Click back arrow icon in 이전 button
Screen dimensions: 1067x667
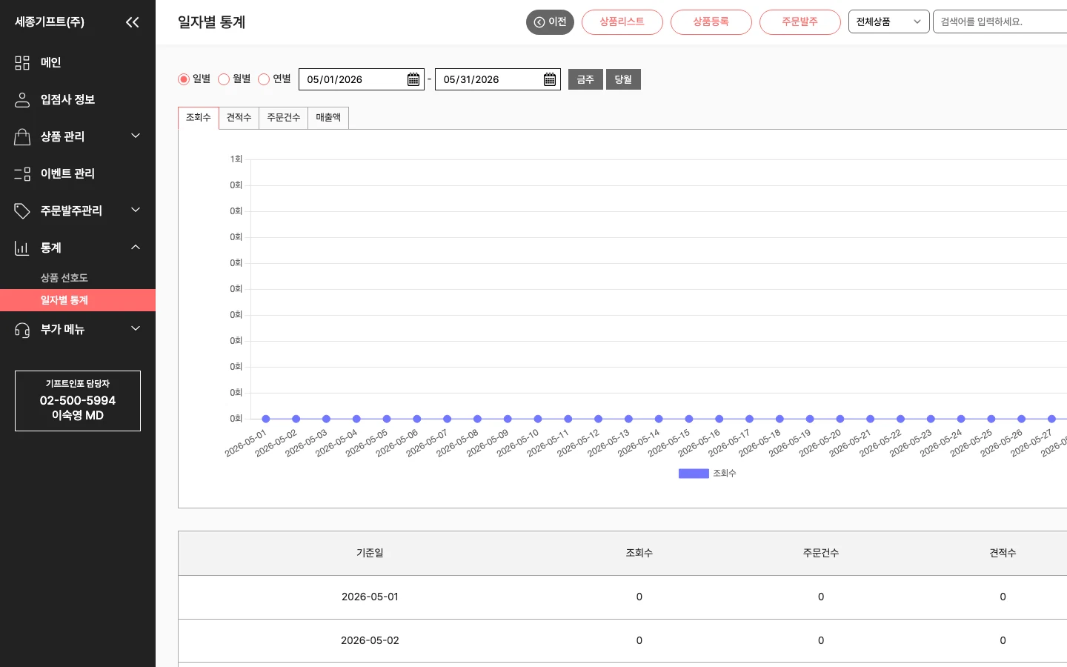(x=539, y=22)
